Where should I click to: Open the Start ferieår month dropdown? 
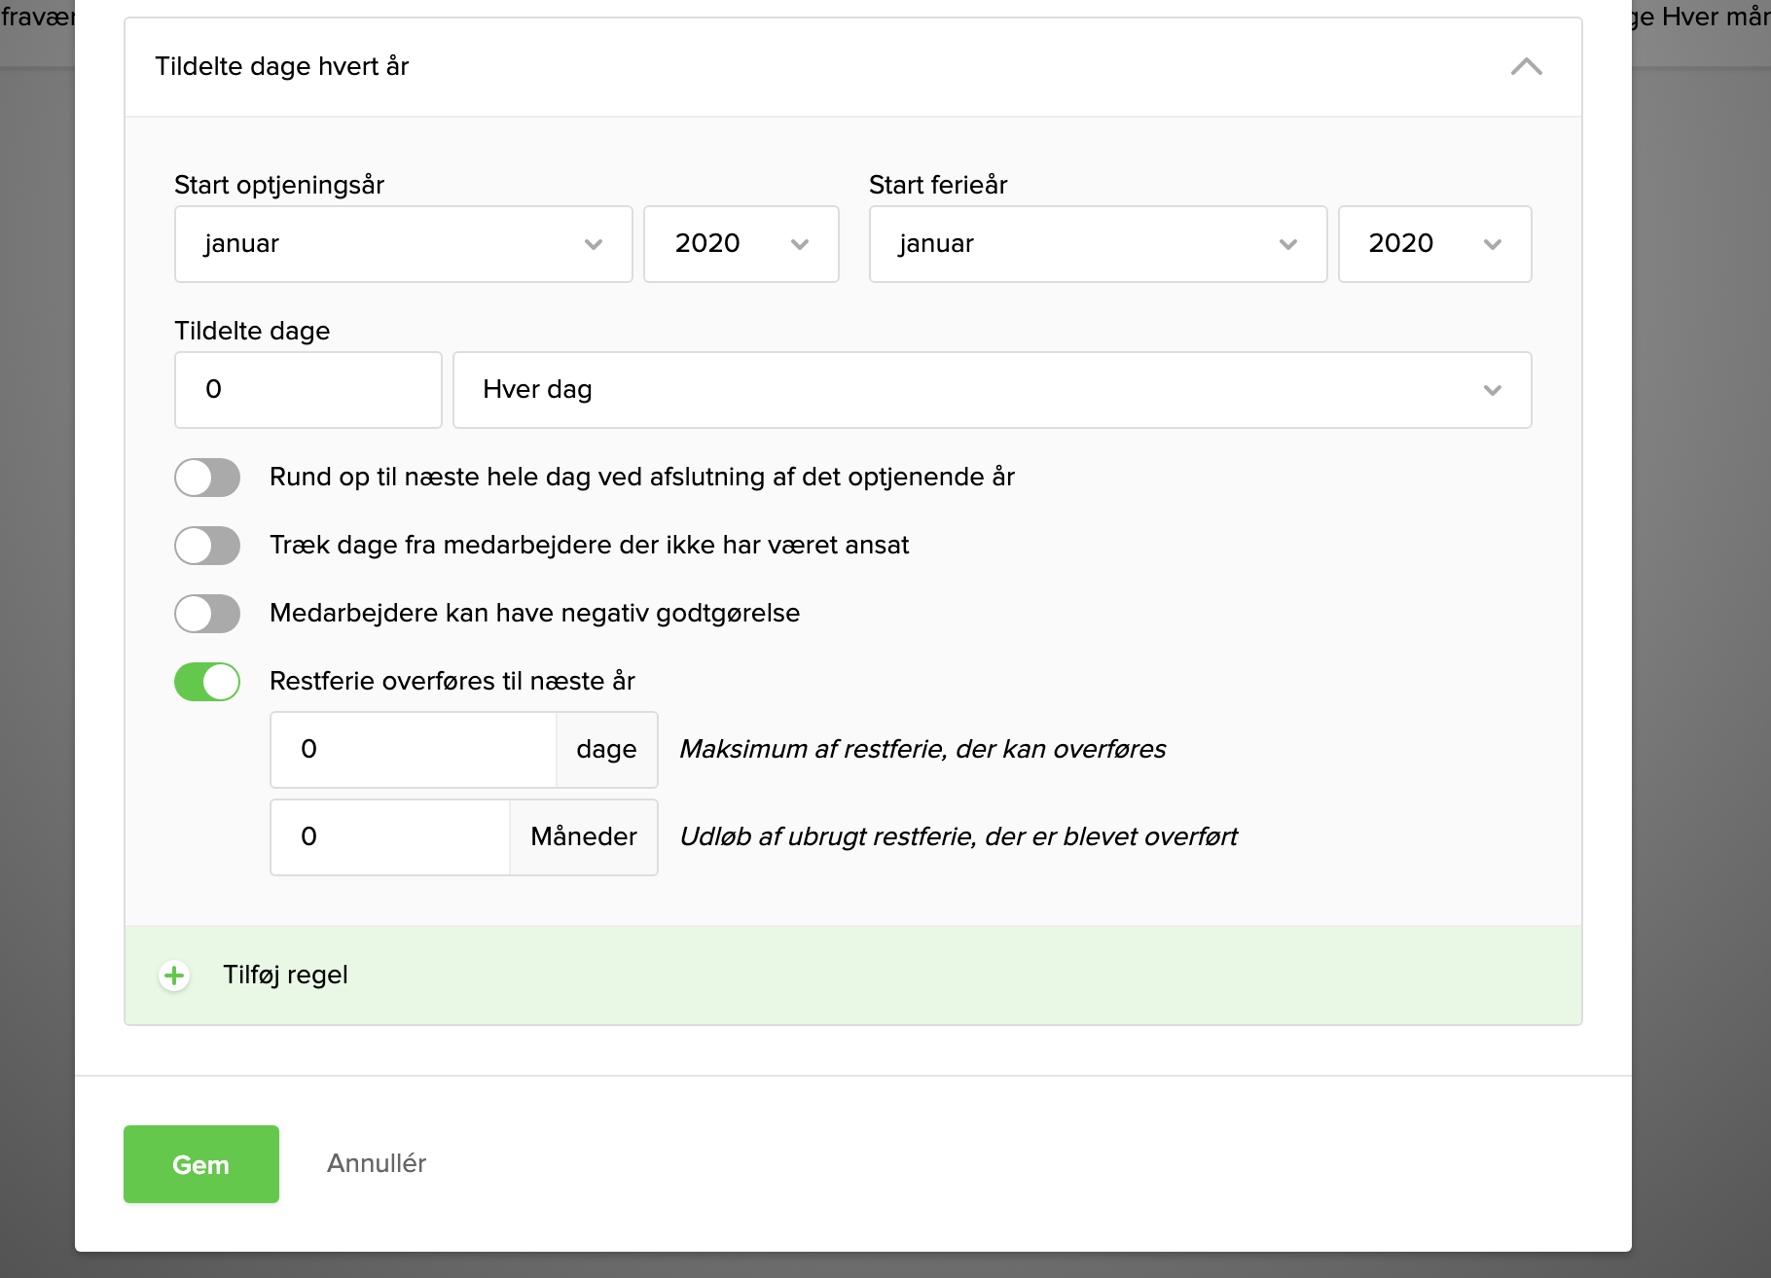[1098, 244]
